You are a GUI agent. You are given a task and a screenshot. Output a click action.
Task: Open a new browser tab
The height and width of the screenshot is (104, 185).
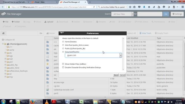(x=90, y=2)
